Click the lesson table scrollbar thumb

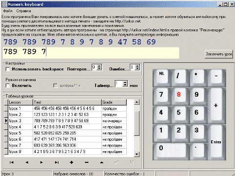137,123
